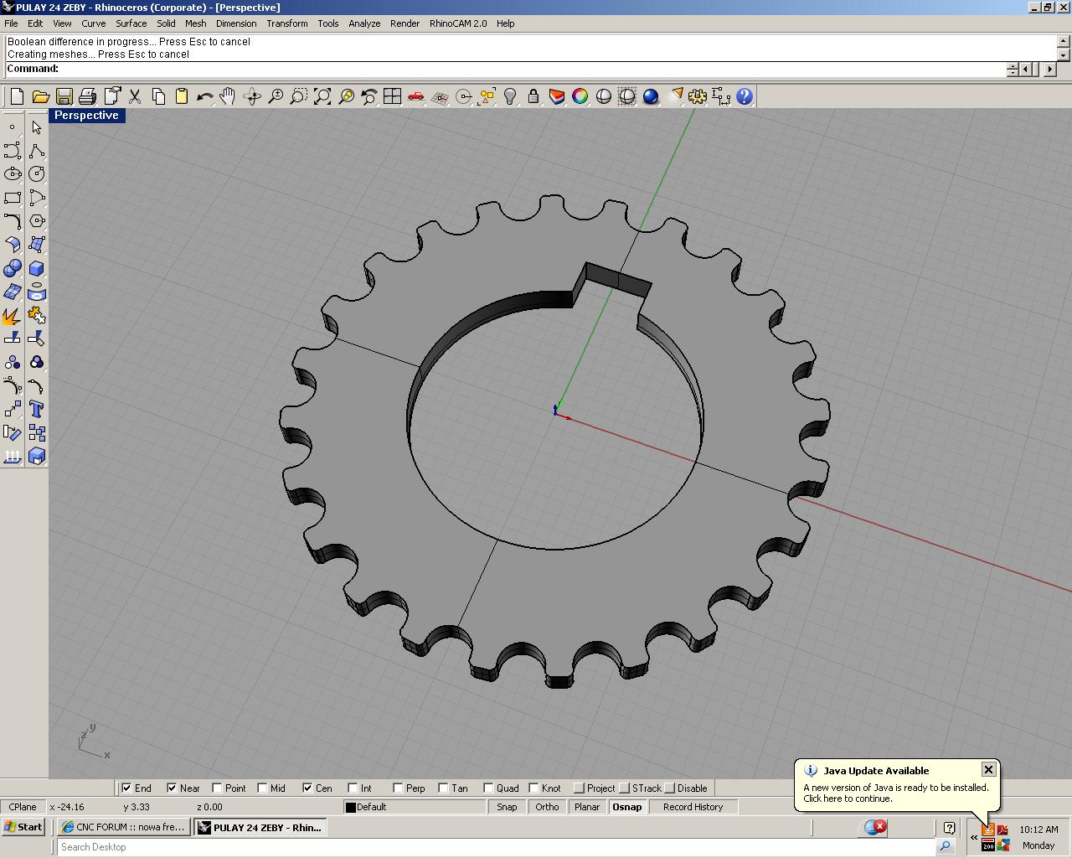Undo last action with arrow icon

[204, 96]
